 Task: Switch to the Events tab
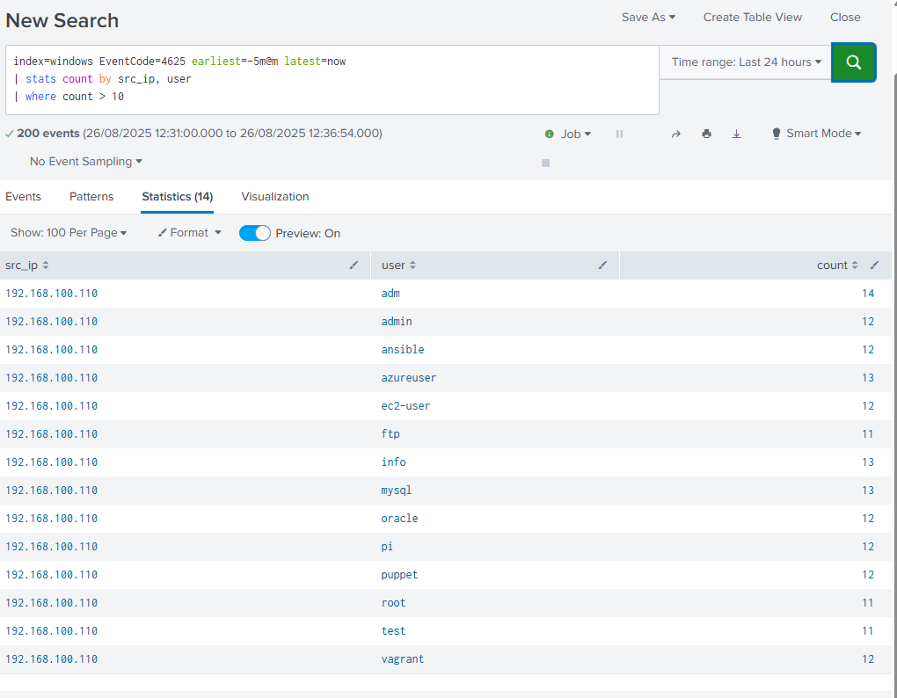[x=24, y=197]
